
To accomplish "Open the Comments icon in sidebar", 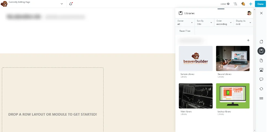I will (261, 79).
